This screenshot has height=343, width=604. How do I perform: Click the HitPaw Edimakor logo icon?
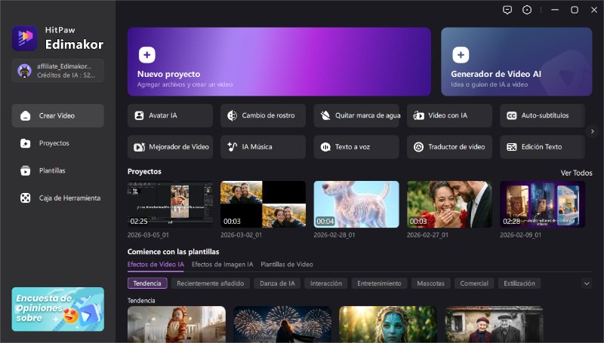[25, 38]
